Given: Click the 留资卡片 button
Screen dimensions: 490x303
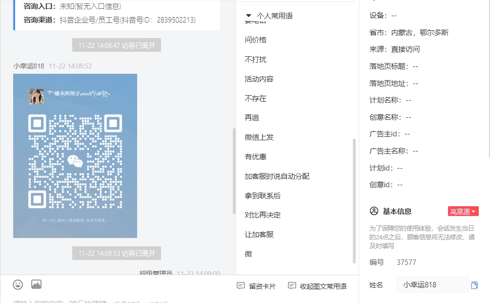Looking at the screenshot, I should click(256, 286).
